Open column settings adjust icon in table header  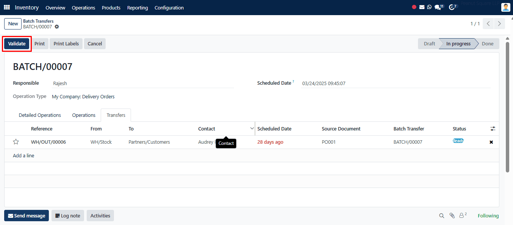(x=493, y=129)
